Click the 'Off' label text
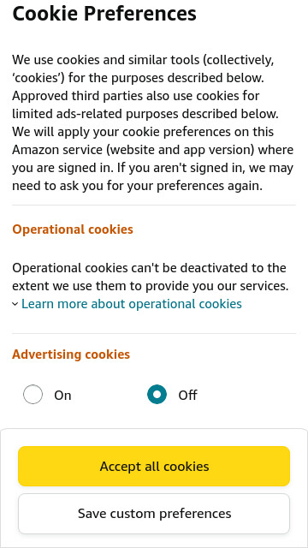308x548 pixels. click(x=187, y=396)
